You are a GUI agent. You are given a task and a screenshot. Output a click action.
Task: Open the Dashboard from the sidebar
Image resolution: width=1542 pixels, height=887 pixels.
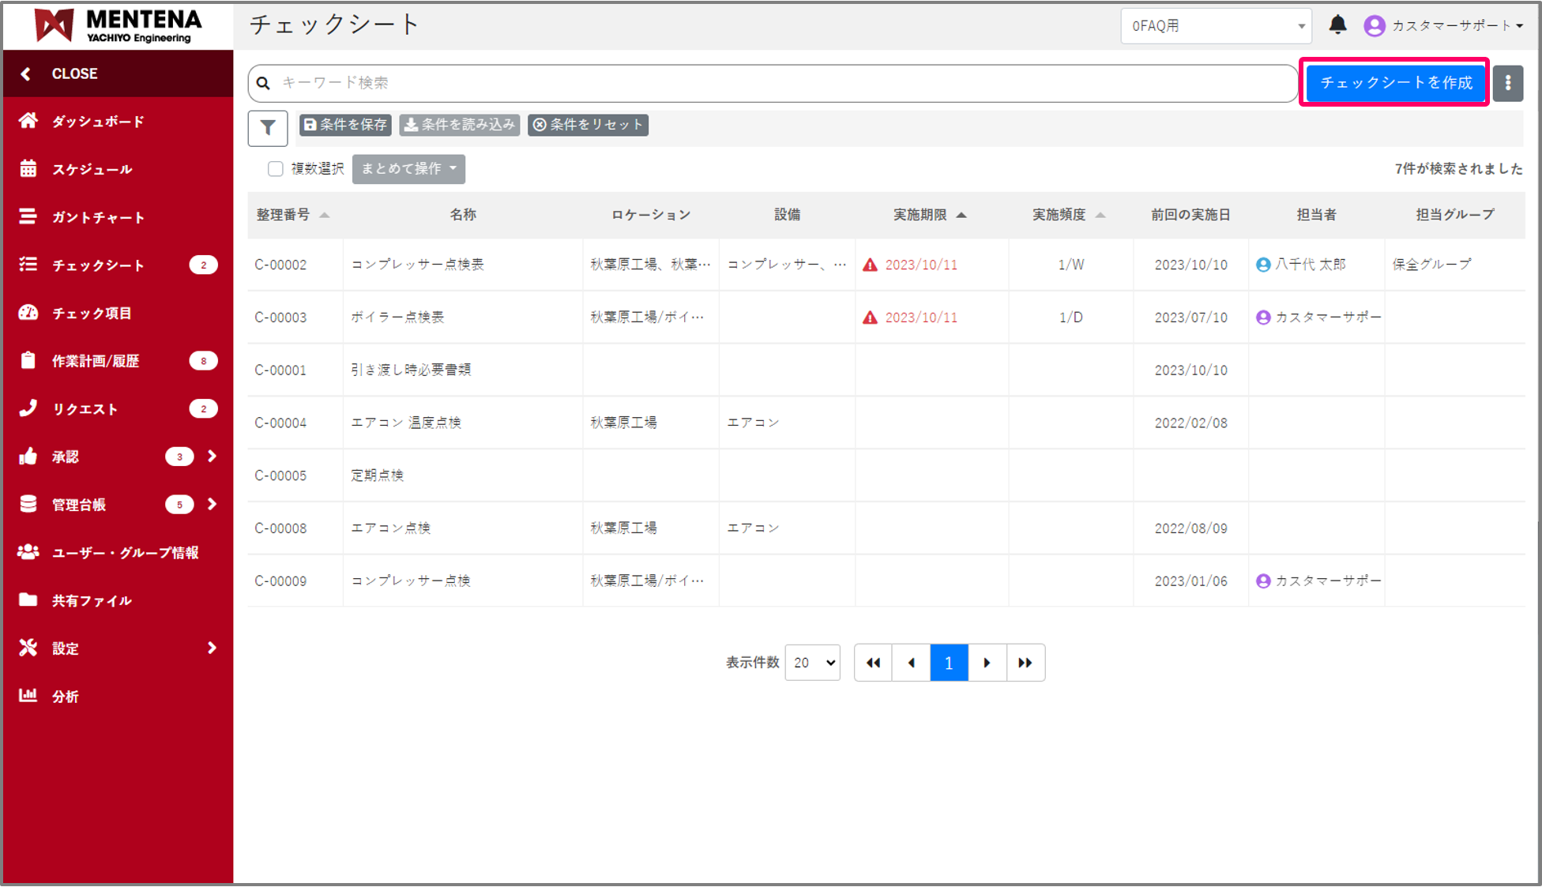click(96, 121)
